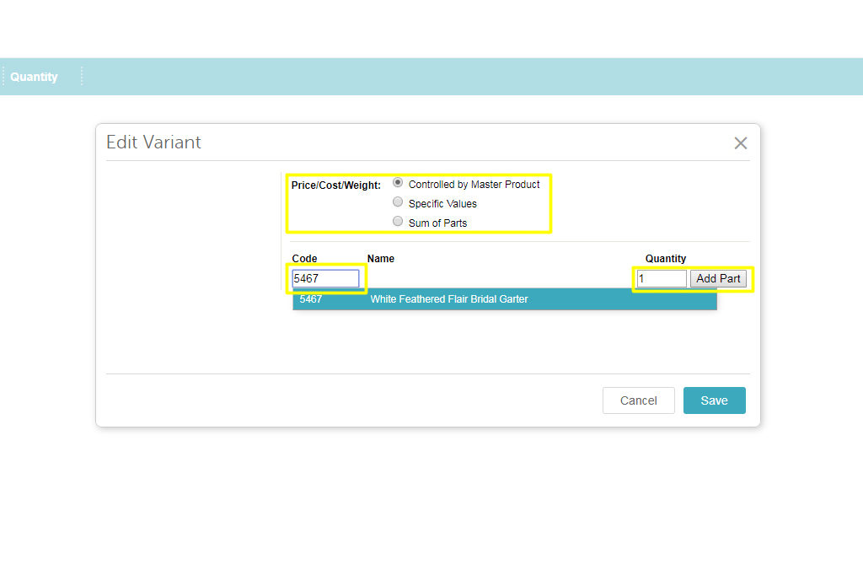Image resolution: width=863 pixels, height=575 pixels.
Task: Click the Sum of Parts label text
Action: pyautogui.click(x=437, y=223)
